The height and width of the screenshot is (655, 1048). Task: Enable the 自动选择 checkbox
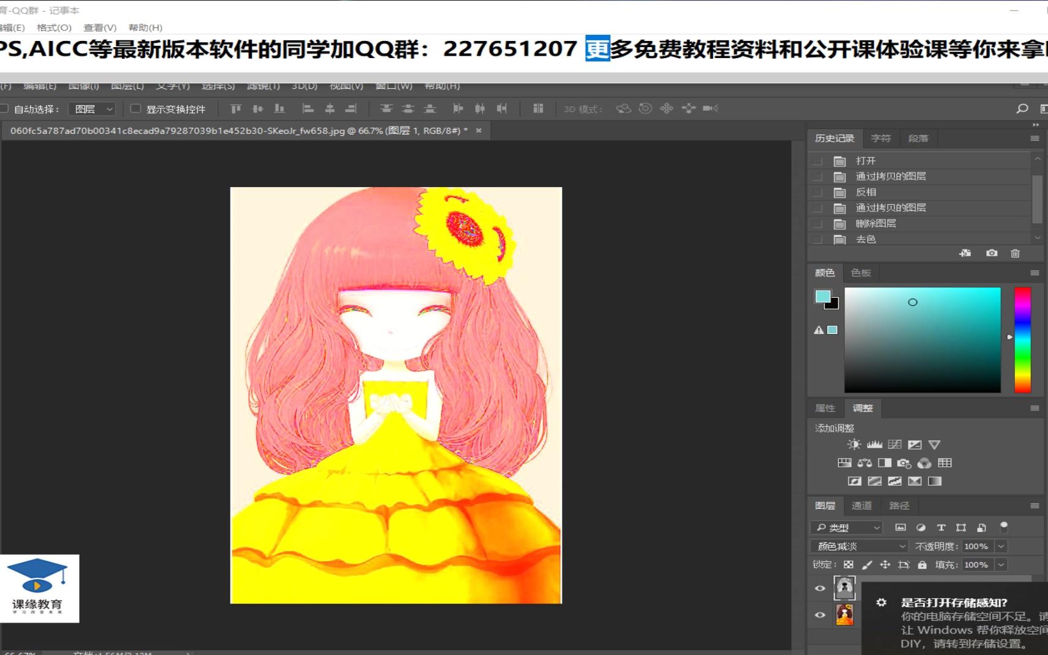coord(5,108)
